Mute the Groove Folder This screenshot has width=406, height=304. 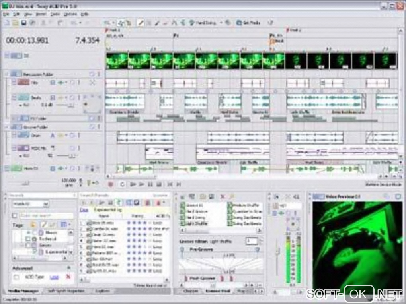(92, 127)
